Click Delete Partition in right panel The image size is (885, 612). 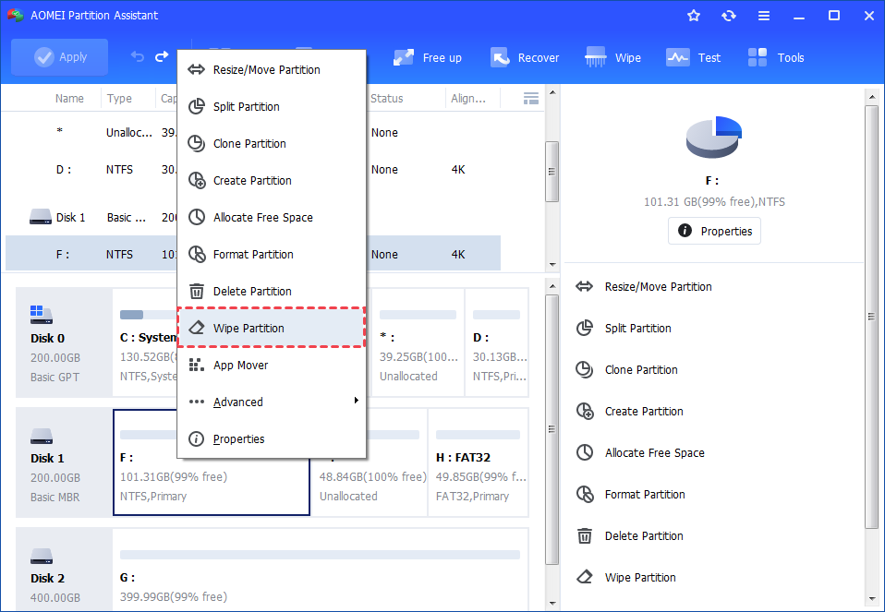(x=644, y=536)
